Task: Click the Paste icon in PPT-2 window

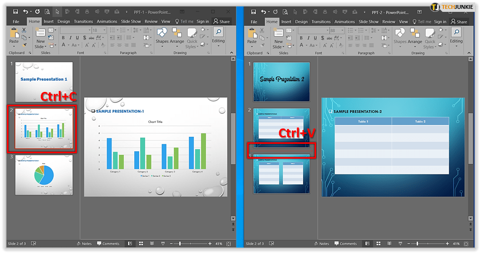Action: point(252,36)
